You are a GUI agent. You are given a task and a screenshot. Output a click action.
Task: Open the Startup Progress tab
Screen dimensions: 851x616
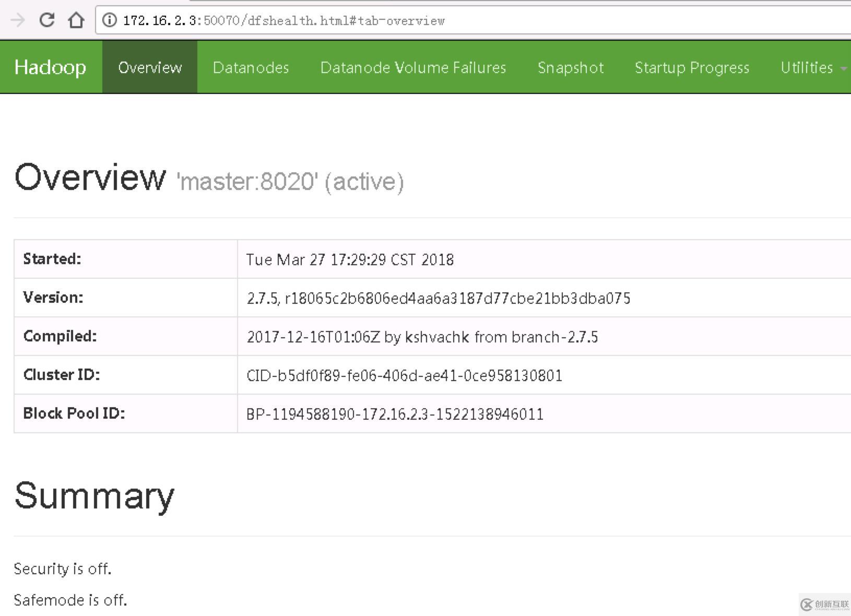(692, 67)
